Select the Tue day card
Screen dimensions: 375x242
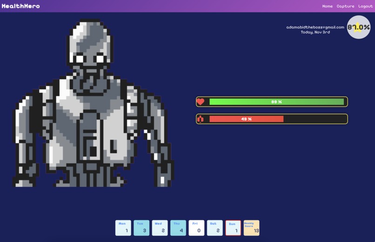141,228
